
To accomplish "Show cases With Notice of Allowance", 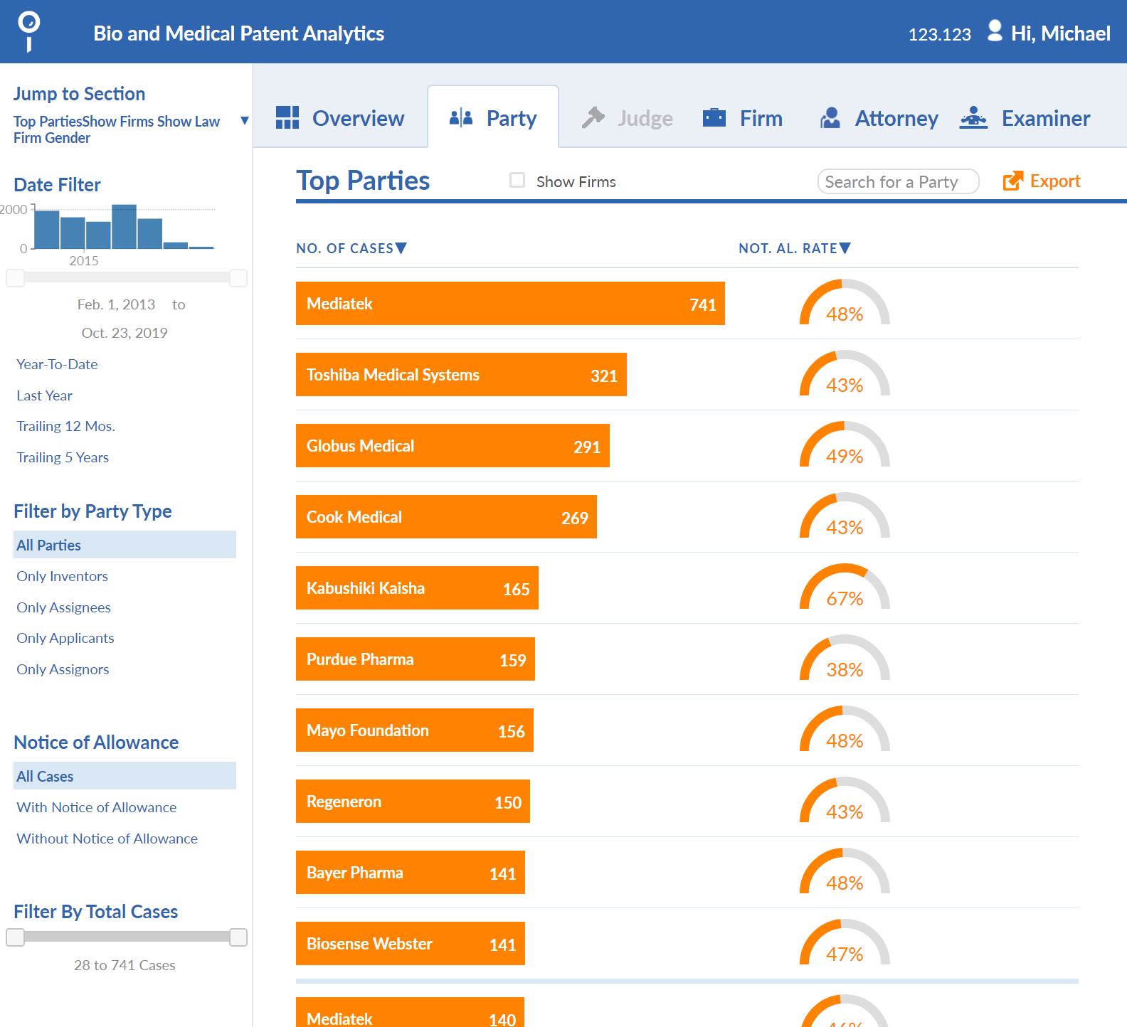I will (96, 807).
